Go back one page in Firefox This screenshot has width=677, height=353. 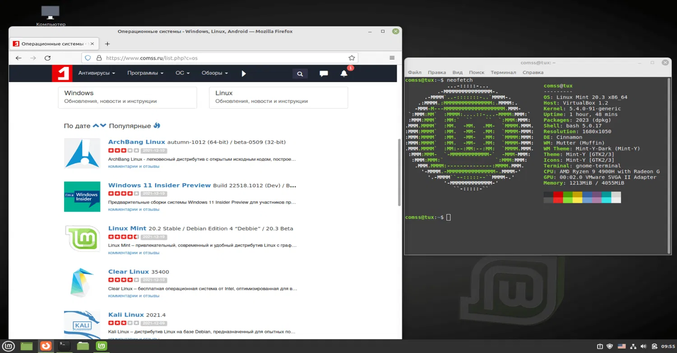tap(19, 58)
